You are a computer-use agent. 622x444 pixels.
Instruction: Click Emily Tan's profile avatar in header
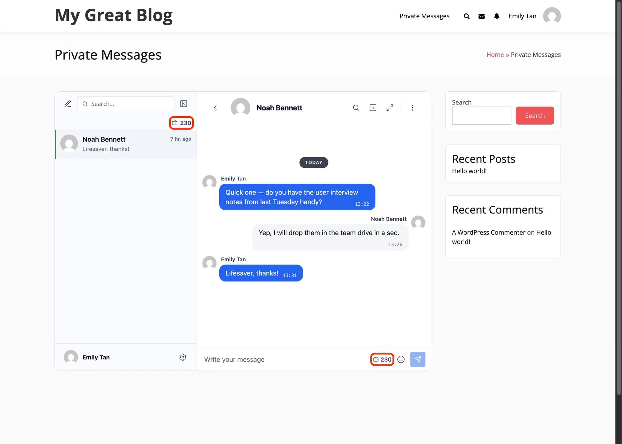click(x=552, y=16)
